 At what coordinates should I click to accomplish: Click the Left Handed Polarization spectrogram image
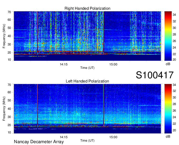point(87,109)
